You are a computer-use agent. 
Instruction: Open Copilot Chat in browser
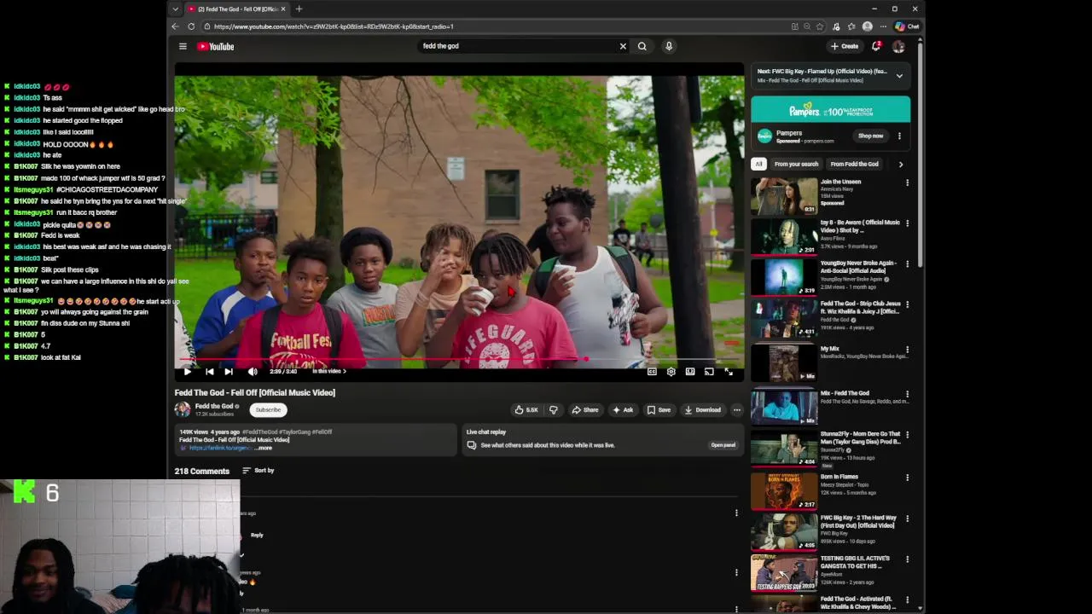tap(907, 26)
